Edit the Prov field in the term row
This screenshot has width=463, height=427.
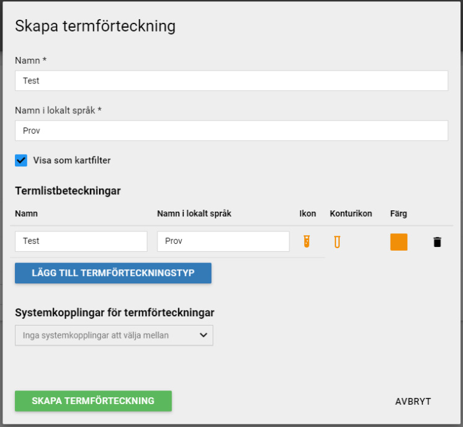[223, 241]
